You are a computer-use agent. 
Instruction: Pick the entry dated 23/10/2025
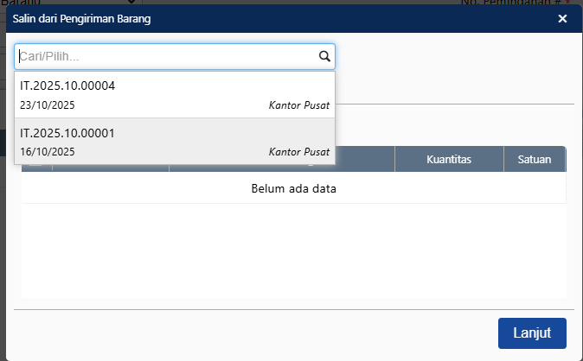point(47,105)
